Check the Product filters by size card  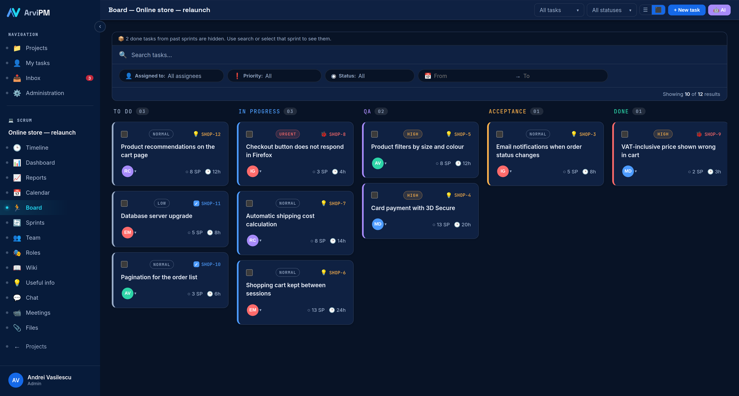(x=374, y=134)
